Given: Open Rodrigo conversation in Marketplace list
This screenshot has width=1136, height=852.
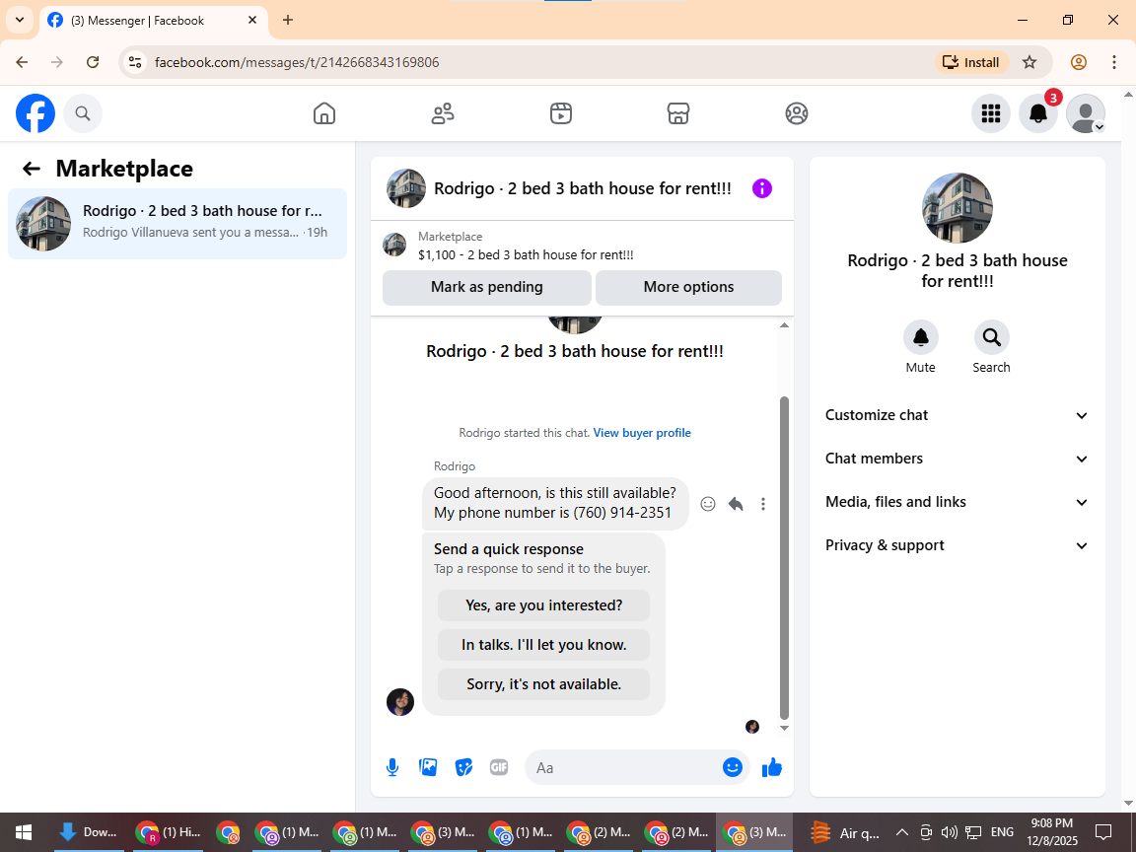Looking at the screenshot, I should [177, 223].
